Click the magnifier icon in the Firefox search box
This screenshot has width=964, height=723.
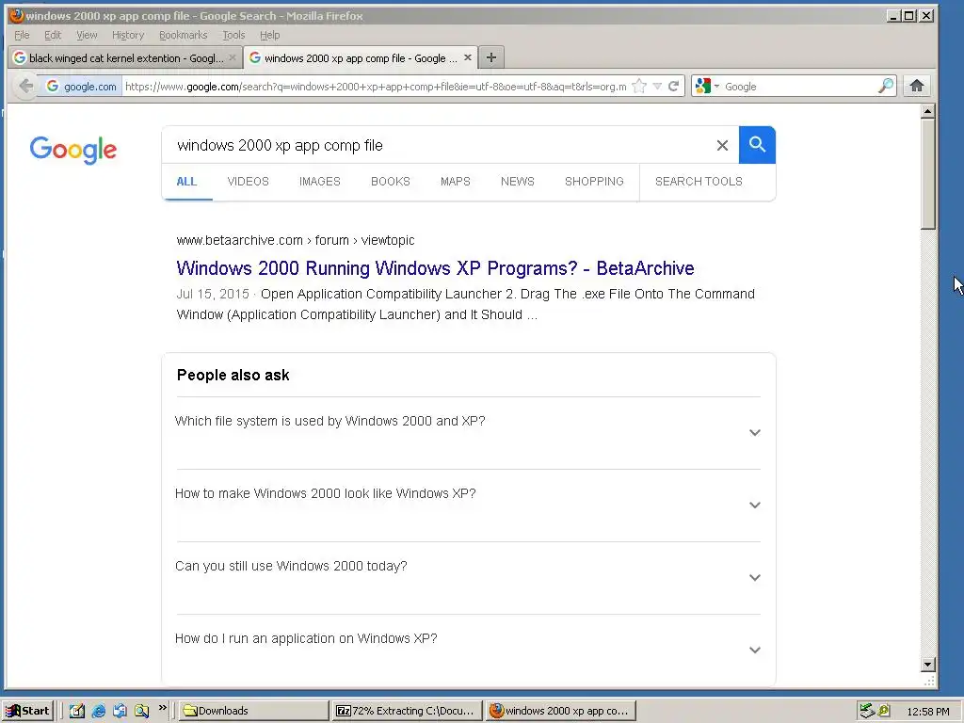[x=886, y=86]
